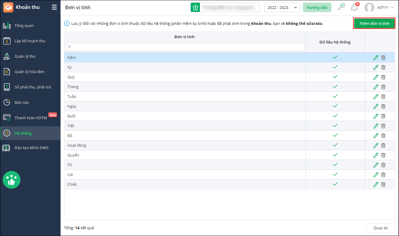Screen dimensions: 399x236
Task: Expand the admin account menu arrow
Action: pyautogui.click(x=392, y=7)
